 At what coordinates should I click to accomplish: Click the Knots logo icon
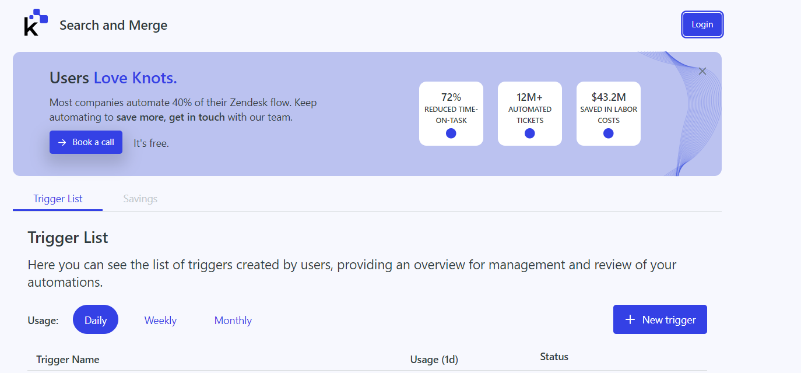[x=36, y=23]
